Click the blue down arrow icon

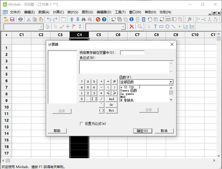point(78,19)
